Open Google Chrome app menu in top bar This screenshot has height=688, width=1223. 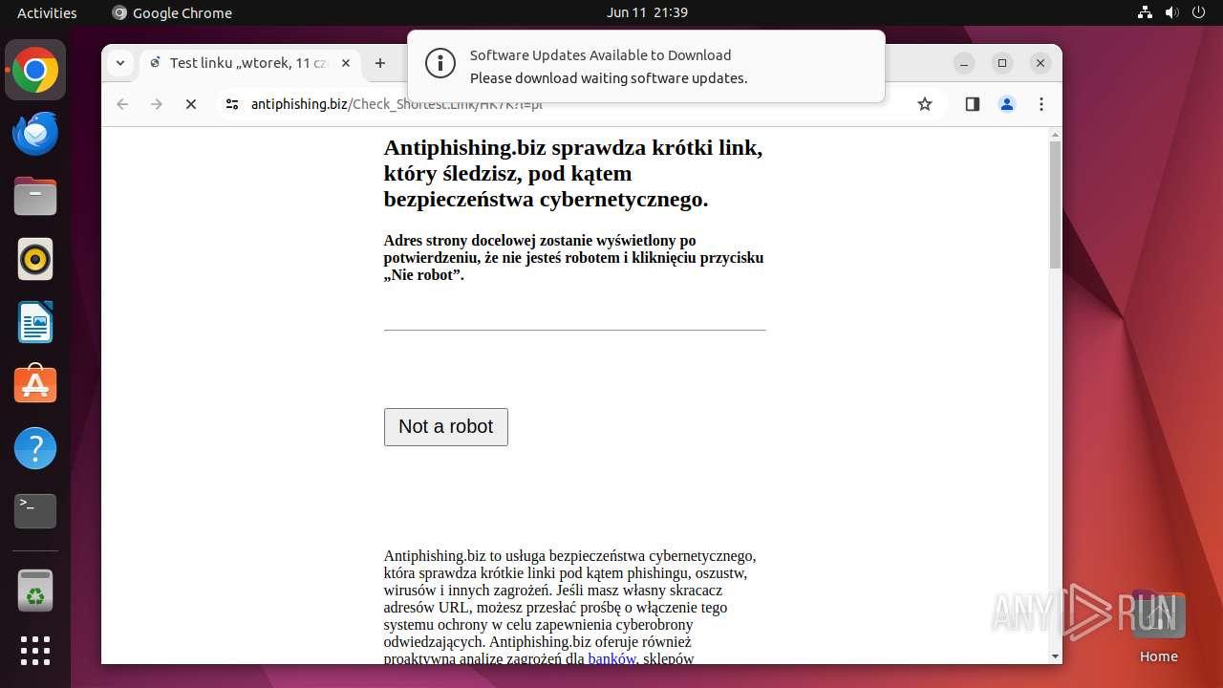pyautogui.click(x=172, y=12)
